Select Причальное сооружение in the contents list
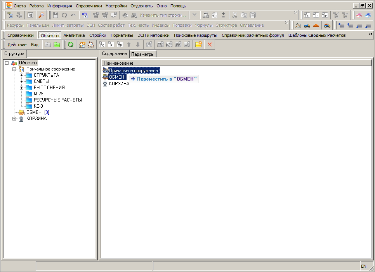This screenshot has width=375, height=272. 134,71
